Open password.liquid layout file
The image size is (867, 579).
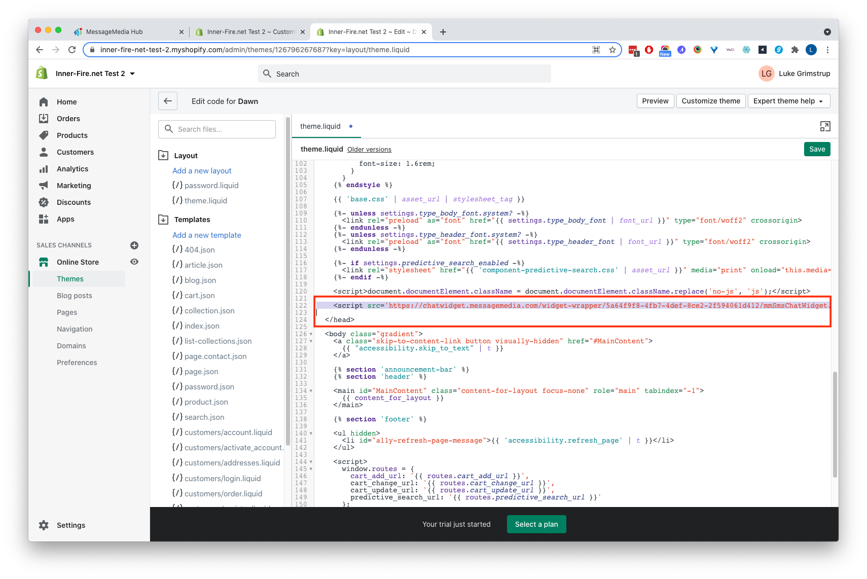pyautogui.click(x=205, y=186)
